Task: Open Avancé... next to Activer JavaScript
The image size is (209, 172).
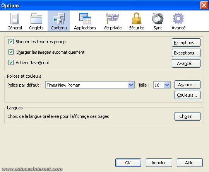Action: pyautogui.click(x=186, y=63)
